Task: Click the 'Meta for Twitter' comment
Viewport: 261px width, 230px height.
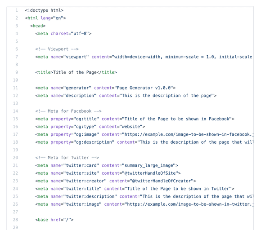Action: (x=67, y=158)
